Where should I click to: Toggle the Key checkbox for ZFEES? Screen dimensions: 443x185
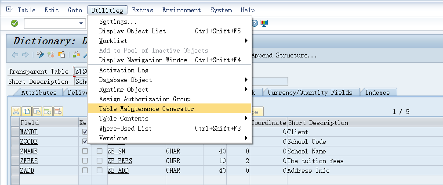point(85,160)
